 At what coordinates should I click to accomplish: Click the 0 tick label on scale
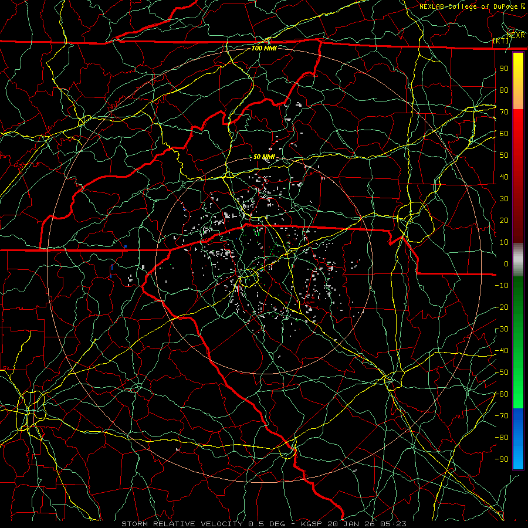(x=506, y=263)
